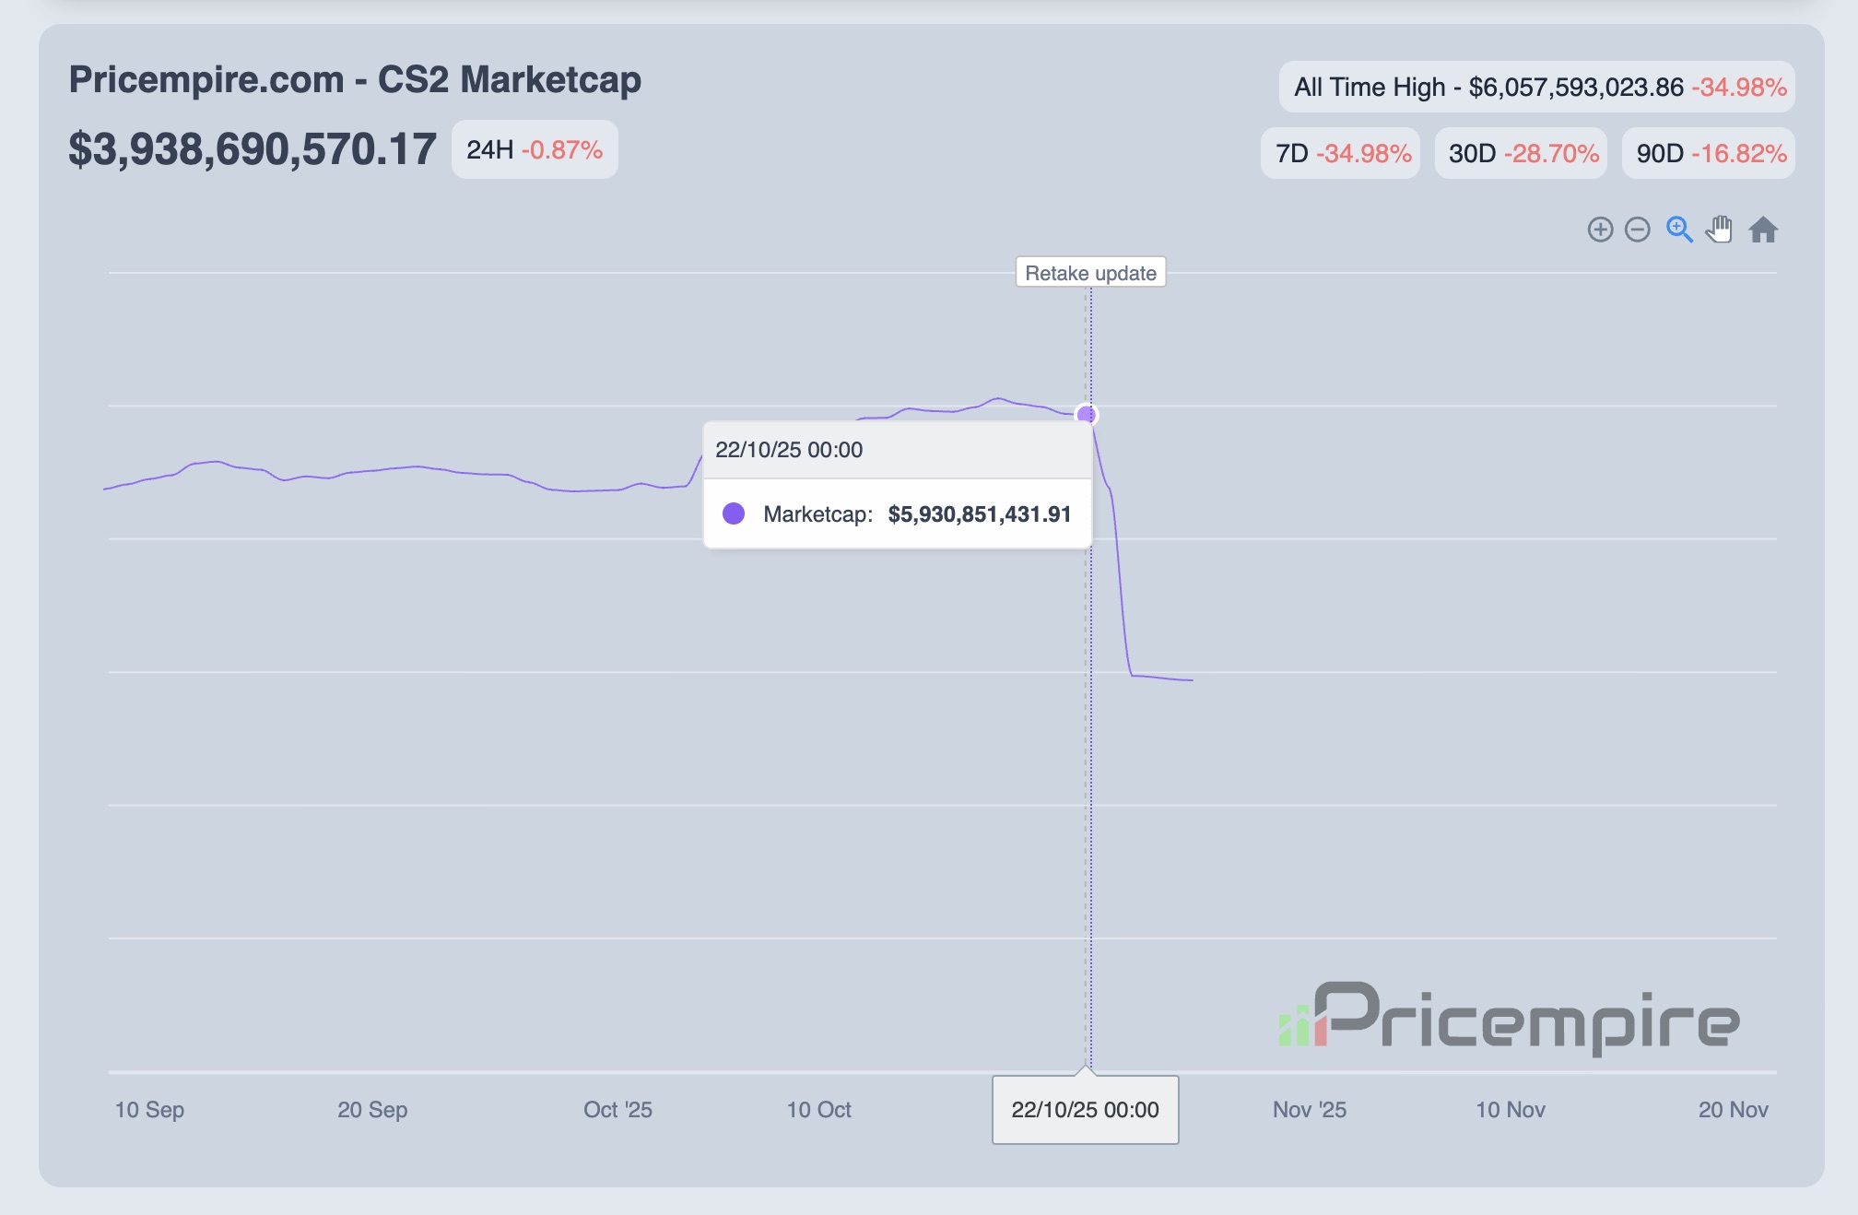Click the 90D change badge
The image size is (1858, 1215).
[1710, 153]
